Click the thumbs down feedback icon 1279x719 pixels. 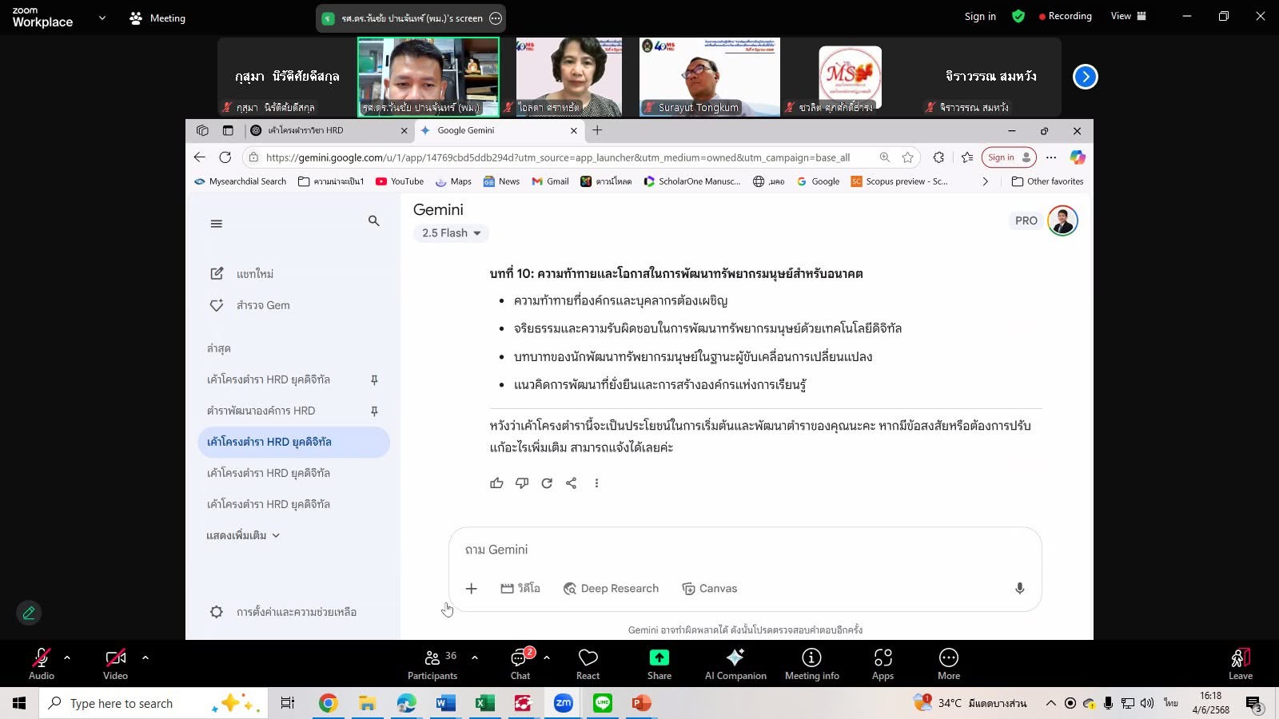tap(522, 483)
